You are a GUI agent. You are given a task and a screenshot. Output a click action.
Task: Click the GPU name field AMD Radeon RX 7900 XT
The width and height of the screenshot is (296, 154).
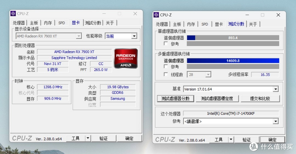(74, 52)
